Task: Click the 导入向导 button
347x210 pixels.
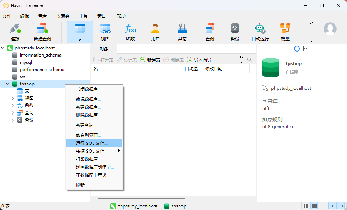Action: tap(199, 60)
